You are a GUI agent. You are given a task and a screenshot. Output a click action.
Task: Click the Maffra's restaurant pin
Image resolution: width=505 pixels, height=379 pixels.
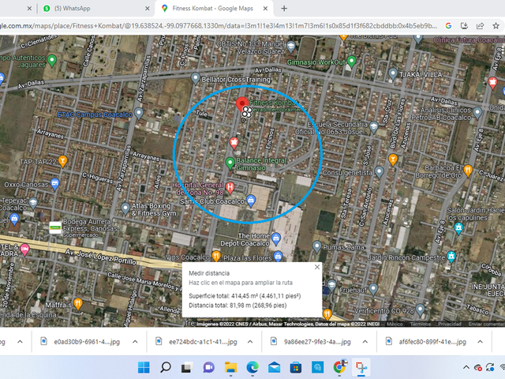tap(78, 303)
